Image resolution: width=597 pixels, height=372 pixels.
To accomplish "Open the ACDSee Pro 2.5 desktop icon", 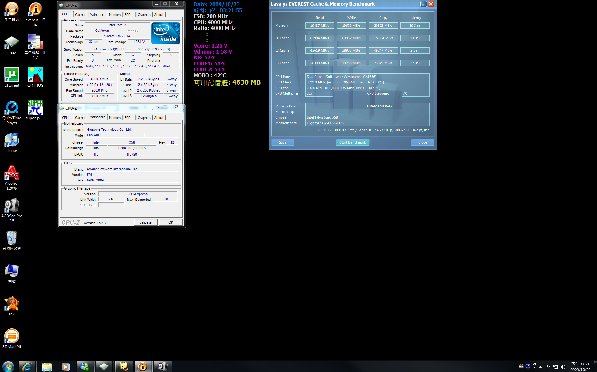I will coord(12,206).
